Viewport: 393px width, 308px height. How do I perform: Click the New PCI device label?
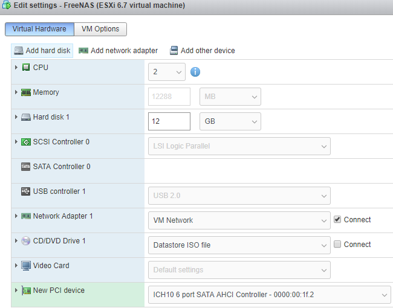(x=59, y=290)
